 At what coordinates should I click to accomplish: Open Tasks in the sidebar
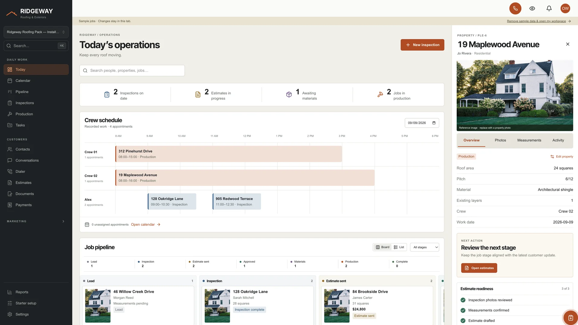[x=36, y=125]
